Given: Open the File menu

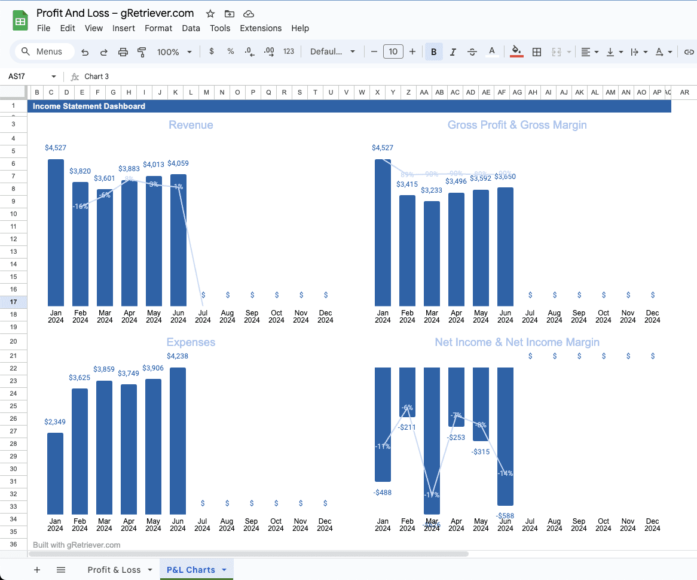Looking at the screenshot, I should coord(44,28).
